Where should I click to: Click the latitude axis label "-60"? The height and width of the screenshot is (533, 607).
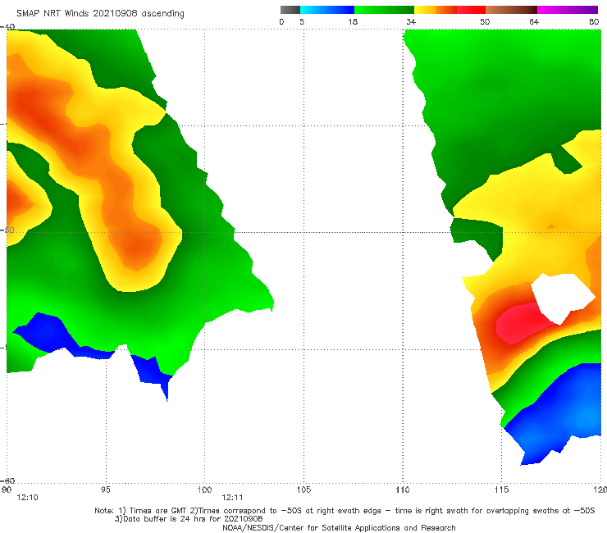pos(7,481)
